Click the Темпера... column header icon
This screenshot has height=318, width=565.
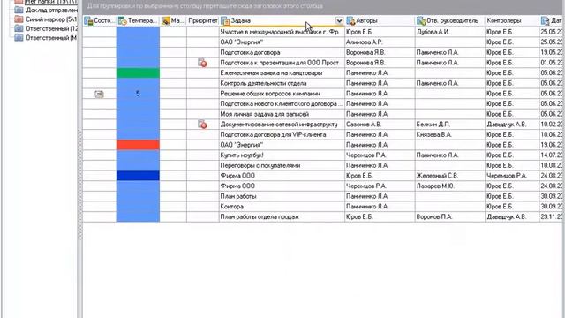123,21
